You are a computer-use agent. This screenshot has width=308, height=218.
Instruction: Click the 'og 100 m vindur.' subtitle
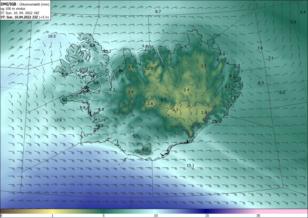point(13,9)
